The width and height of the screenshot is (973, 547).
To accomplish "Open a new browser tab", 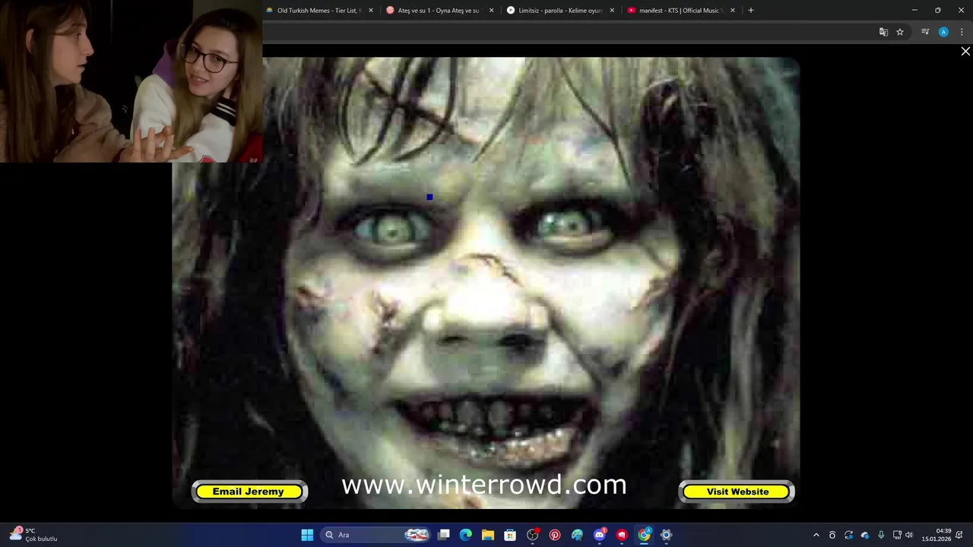I will [751, 11].
